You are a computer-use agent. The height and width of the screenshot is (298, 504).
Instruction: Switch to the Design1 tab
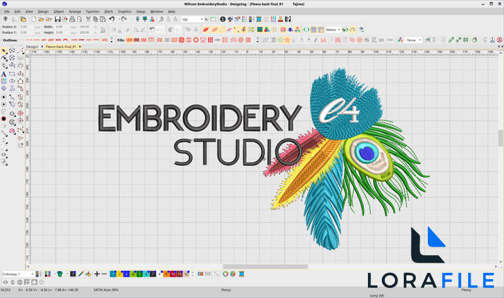coord(32,47)
